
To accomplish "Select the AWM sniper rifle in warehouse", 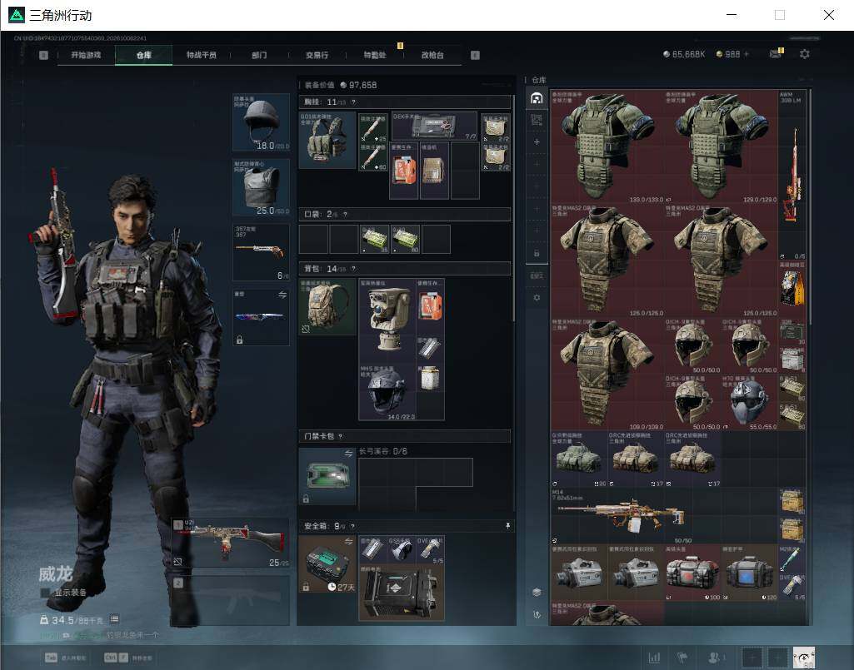I will 792,176.
